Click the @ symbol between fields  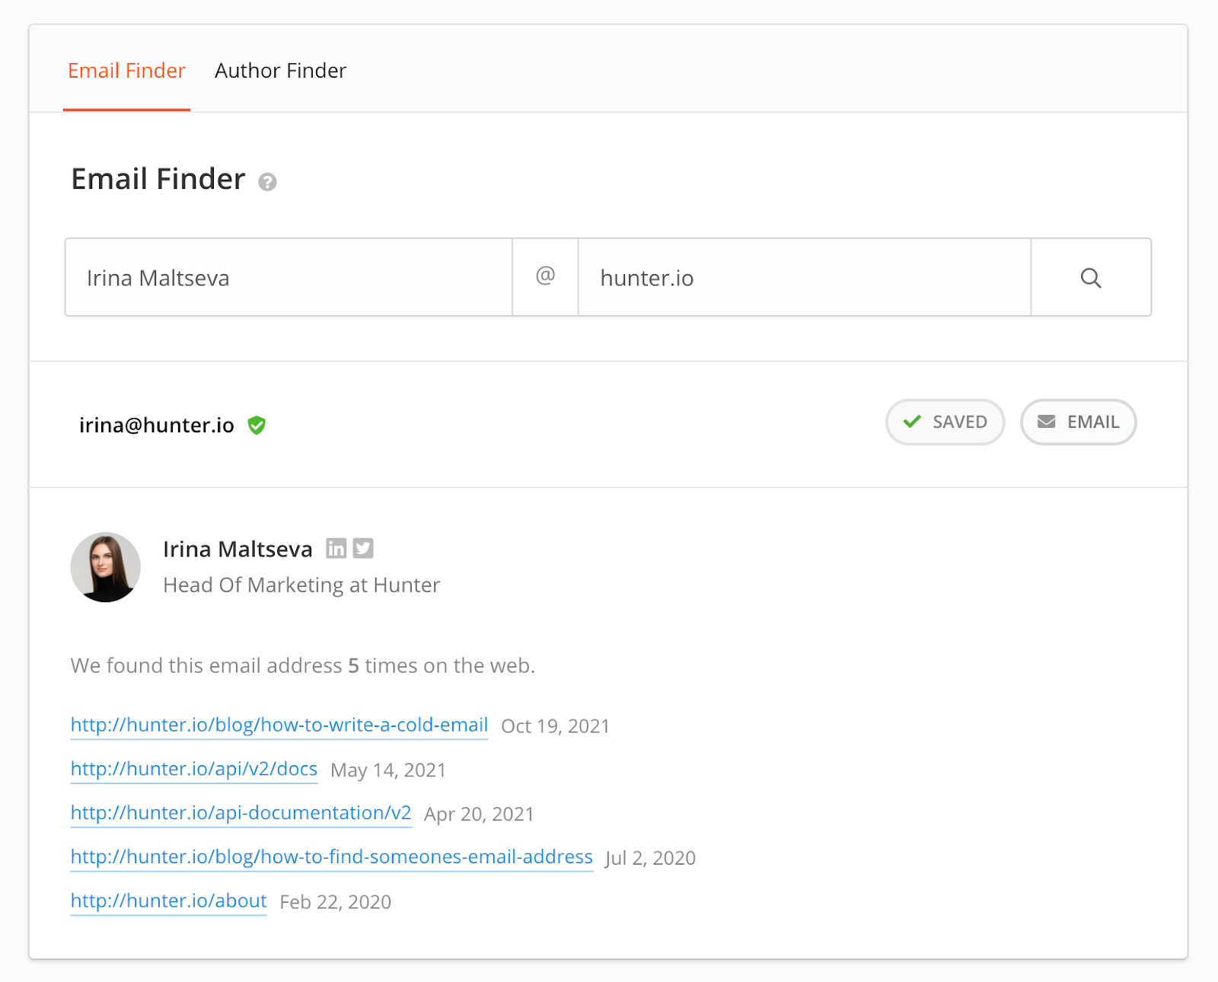[545, 276]
